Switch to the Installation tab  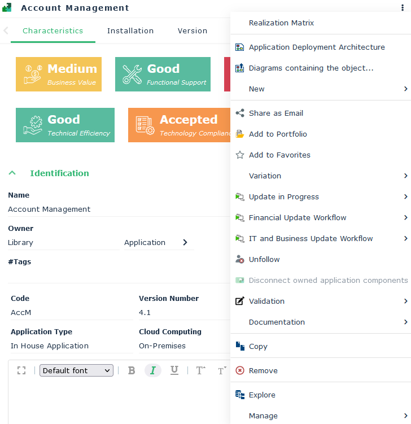click(130, 31)
